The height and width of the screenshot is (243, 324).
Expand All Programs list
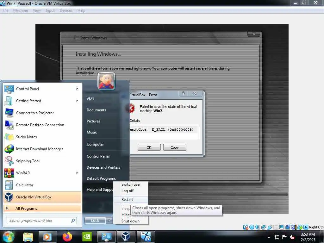42,208
